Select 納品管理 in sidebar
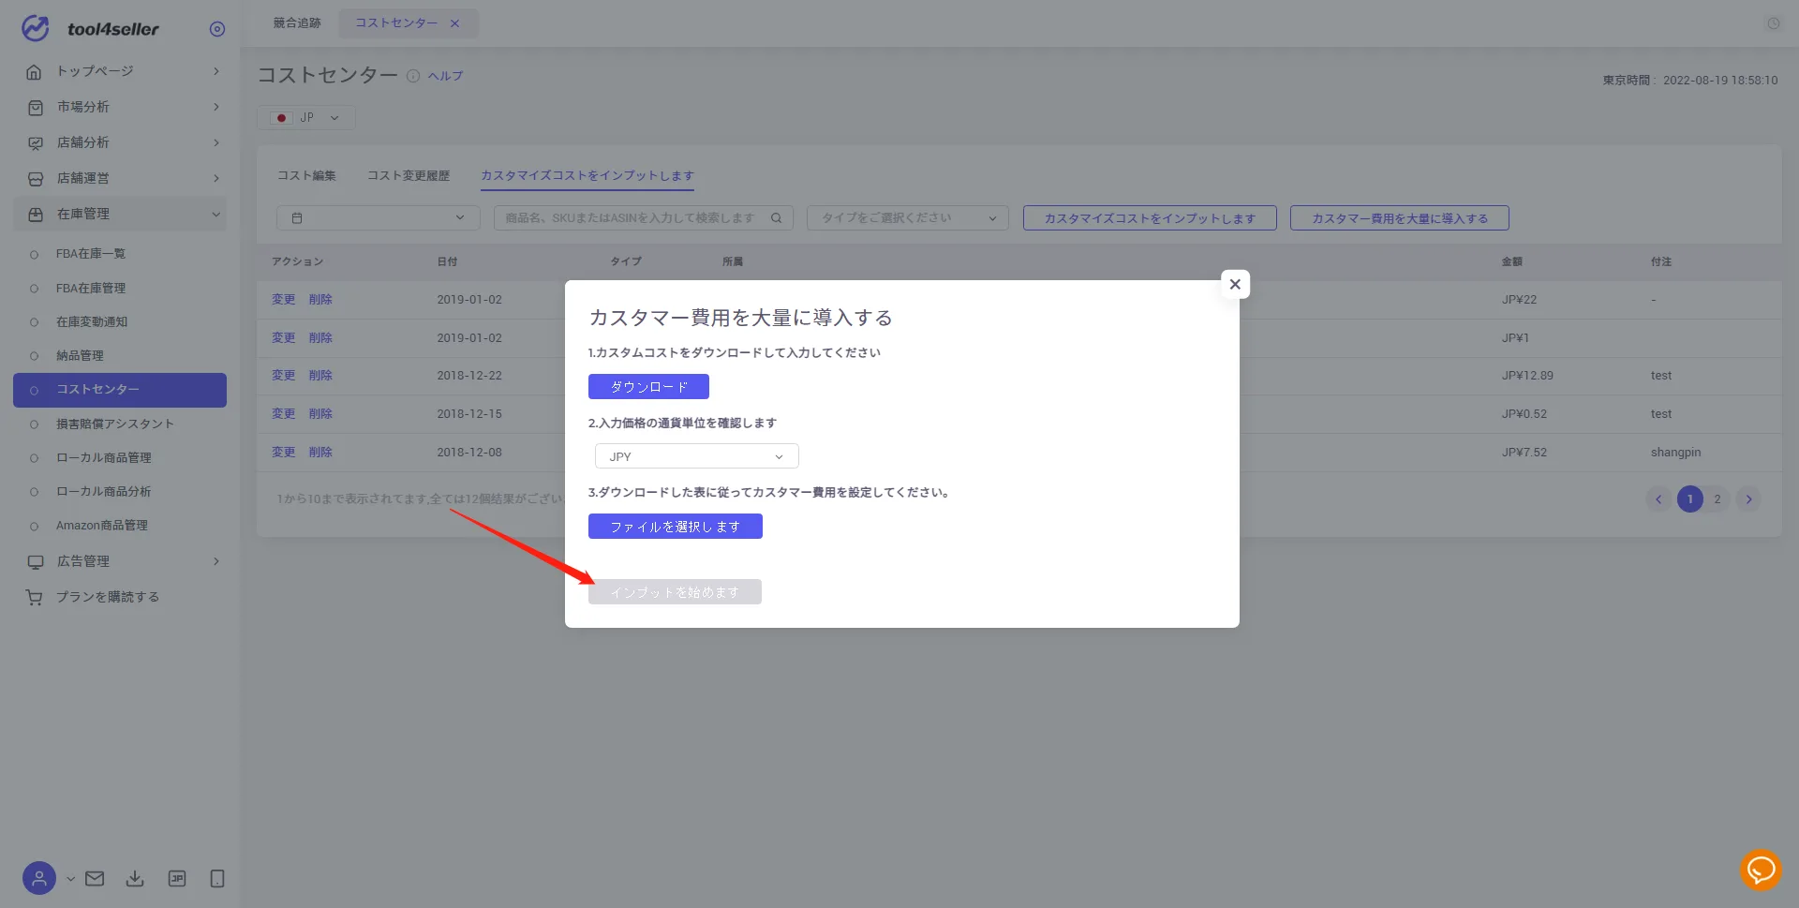1799x908 pixels. (x=80, y=355)
